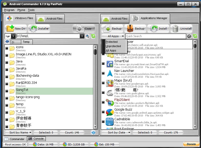201x148 pixels.
Task: Switch to right-pane Android Files tab
Action: pyautogui.click(x=115, y=19)
